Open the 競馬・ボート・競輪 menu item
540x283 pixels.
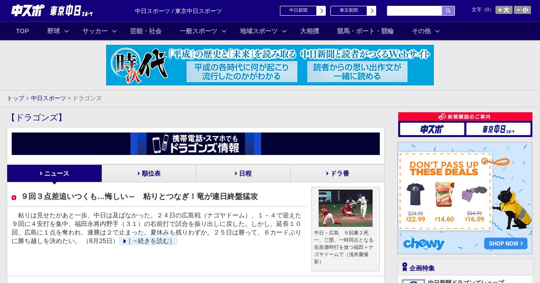(x=365, y=31)
